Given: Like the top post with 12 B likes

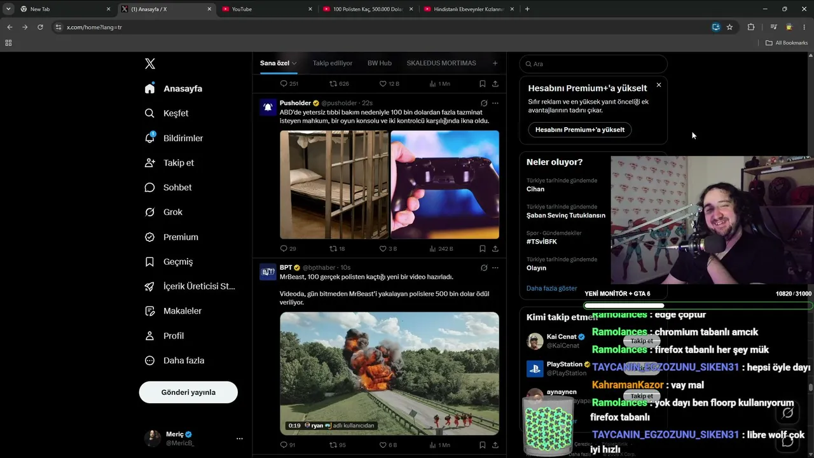Looking at the screenshot, I should coord(389,83).
